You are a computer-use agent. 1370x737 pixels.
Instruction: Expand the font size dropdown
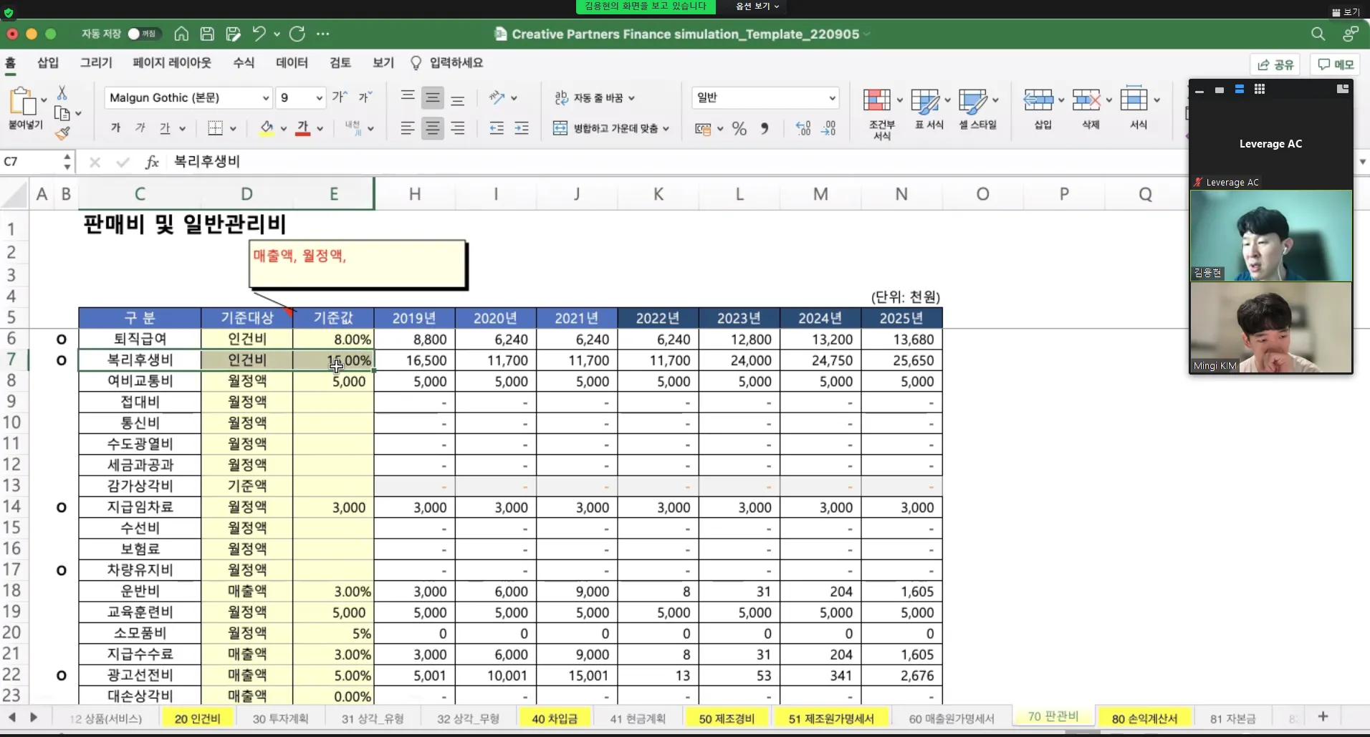click(320, 98)
